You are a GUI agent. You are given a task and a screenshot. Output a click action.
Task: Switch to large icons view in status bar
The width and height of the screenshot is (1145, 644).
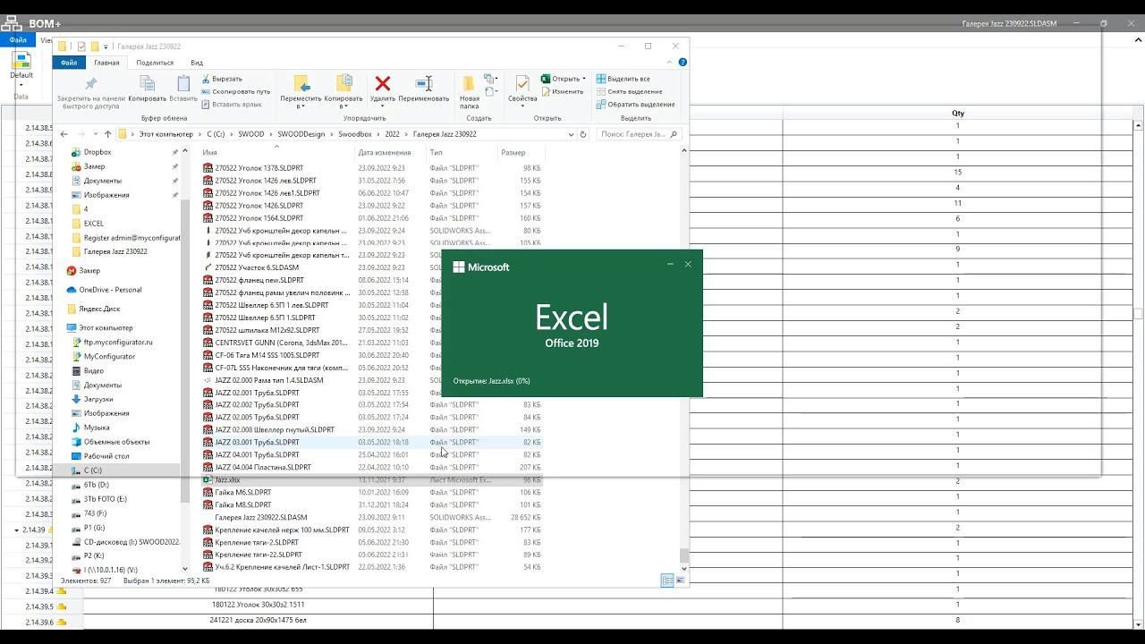pyautogui.click(x=679, y=580)
